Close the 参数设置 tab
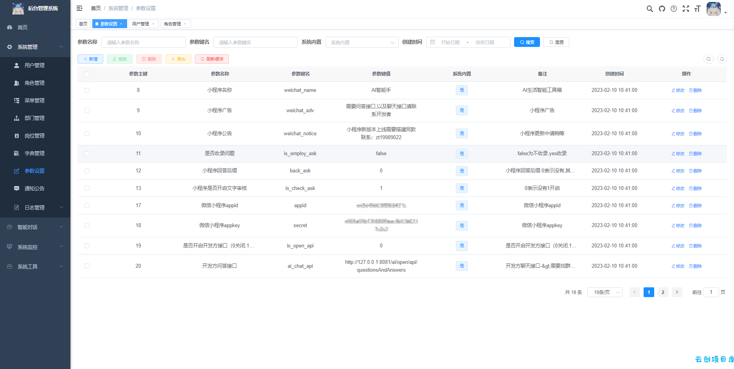734x369 pixels. pos(121,24)
